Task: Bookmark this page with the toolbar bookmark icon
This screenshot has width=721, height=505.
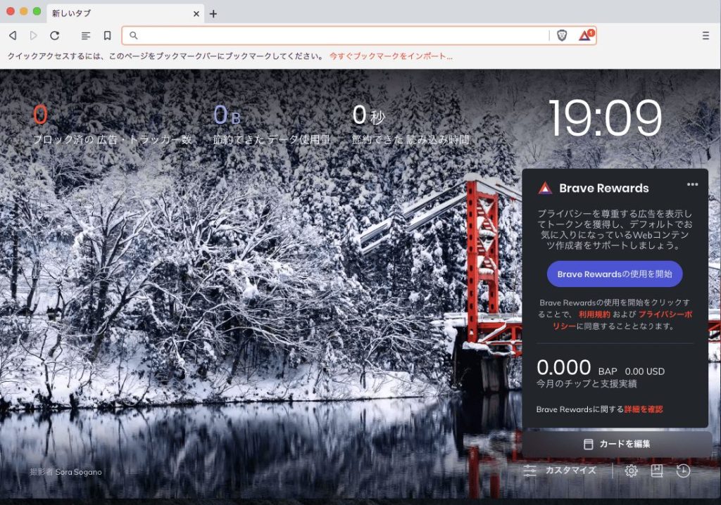Action: (x=107, y=35)
